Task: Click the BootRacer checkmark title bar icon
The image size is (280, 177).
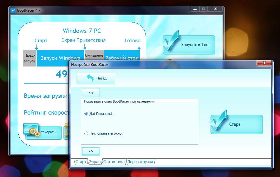Action: point(13,10)
